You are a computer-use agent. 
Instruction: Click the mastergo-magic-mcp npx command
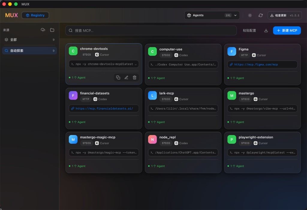click(x=104, y=152)
